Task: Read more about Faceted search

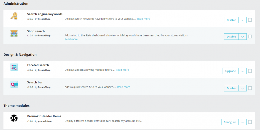Action: coord(122,70)
